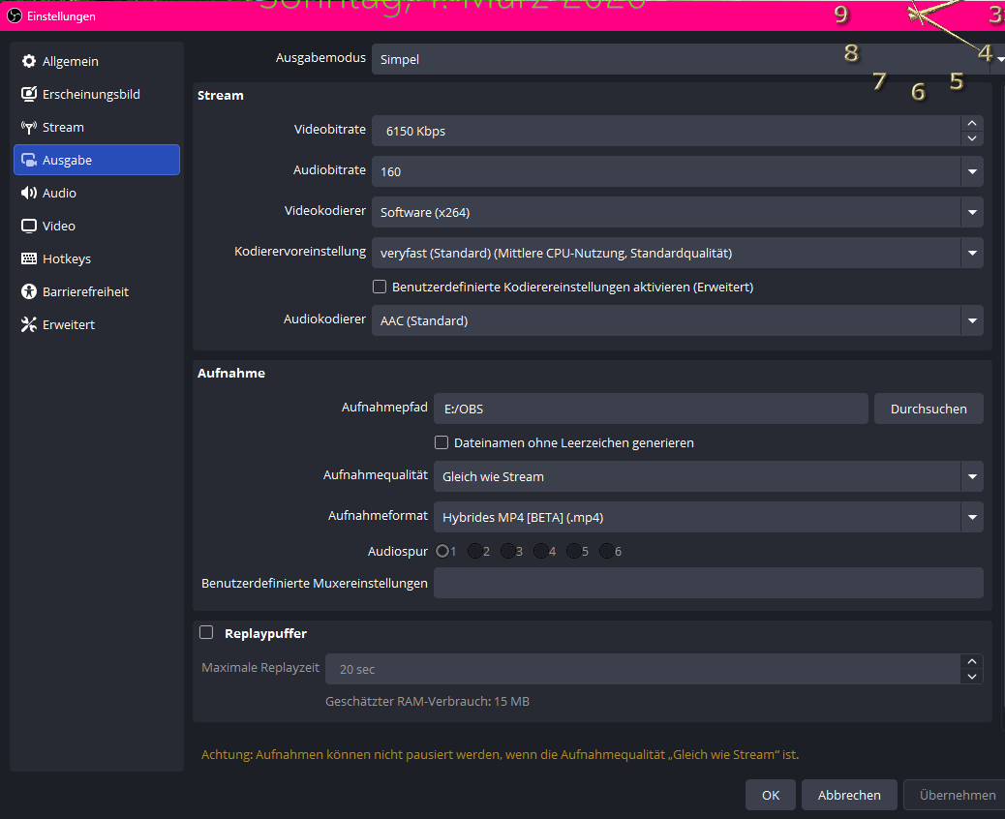Click the Videobitrate value field
The width and height of the screenshot is (1005, 819).
666,131
